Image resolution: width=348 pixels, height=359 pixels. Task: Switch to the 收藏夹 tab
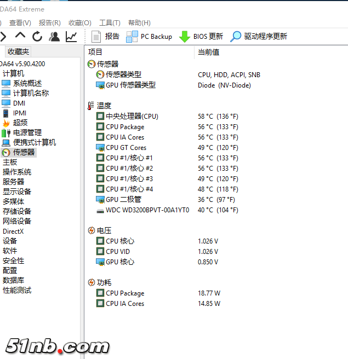click(x=18, y=51)
